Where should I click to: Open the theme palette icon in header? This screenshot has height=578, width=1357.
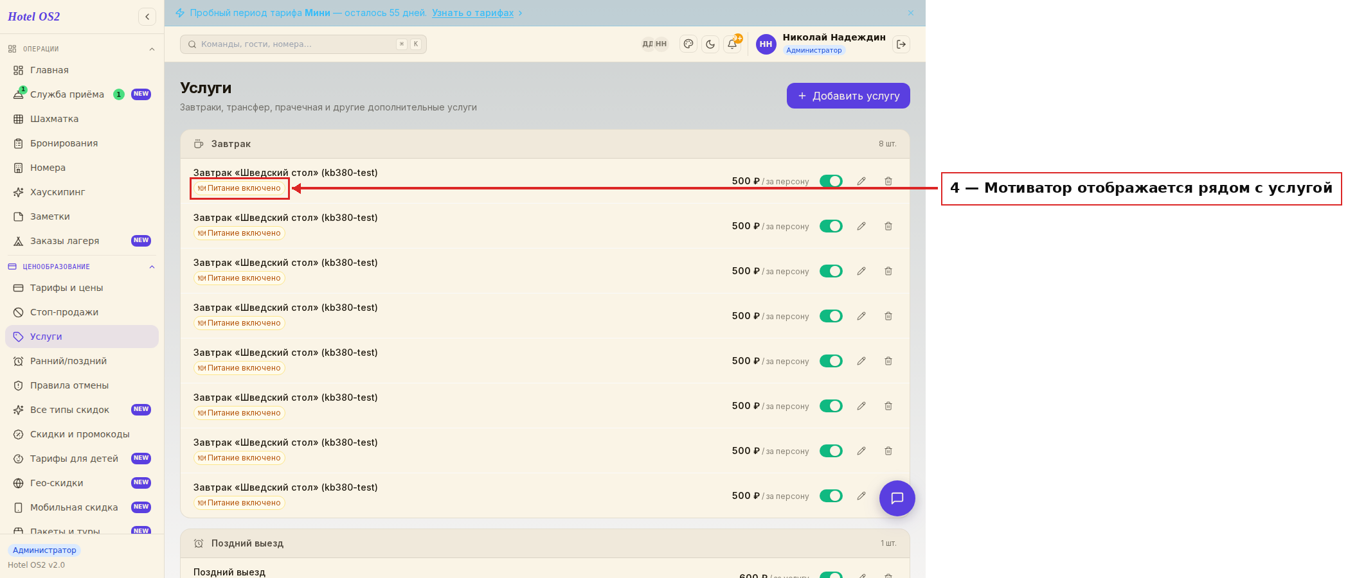coord(688,44)
